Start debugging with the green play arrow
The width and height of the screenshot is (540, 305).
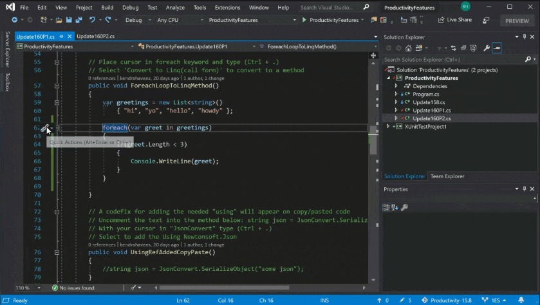tap(304, 20)
